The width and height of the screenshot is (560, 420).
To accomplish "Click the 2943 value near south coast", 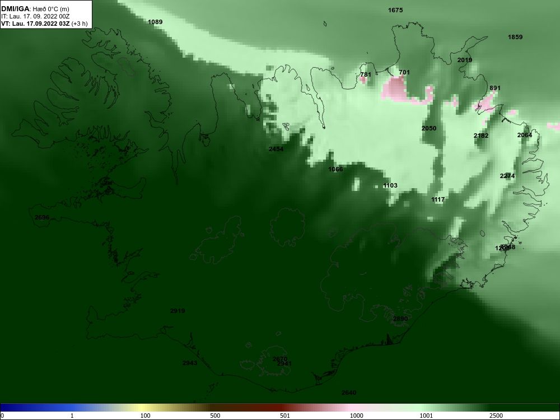I will 190,363.
